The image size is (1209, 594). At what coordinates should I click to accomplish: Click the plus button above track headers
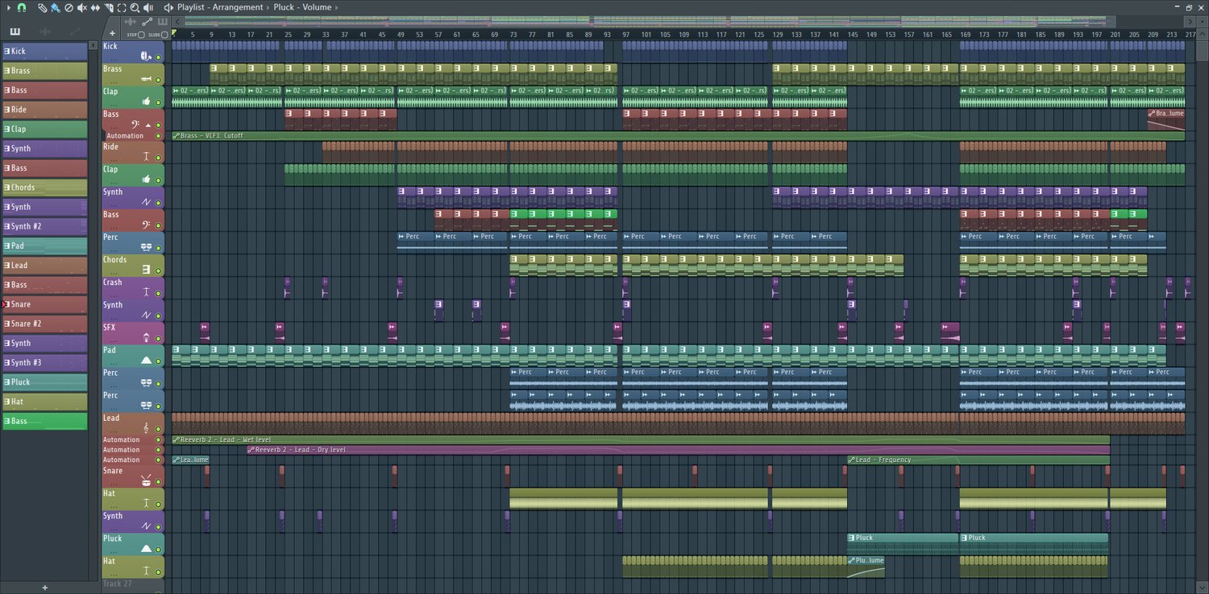coord(112,34)
